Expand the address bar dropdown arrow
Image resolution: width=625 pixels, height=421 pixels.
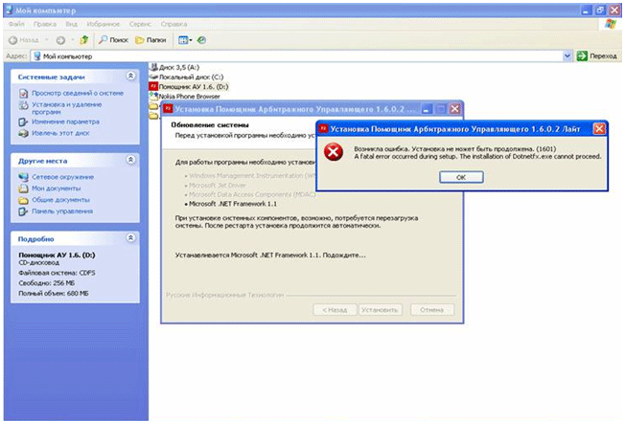coord(567,56)
